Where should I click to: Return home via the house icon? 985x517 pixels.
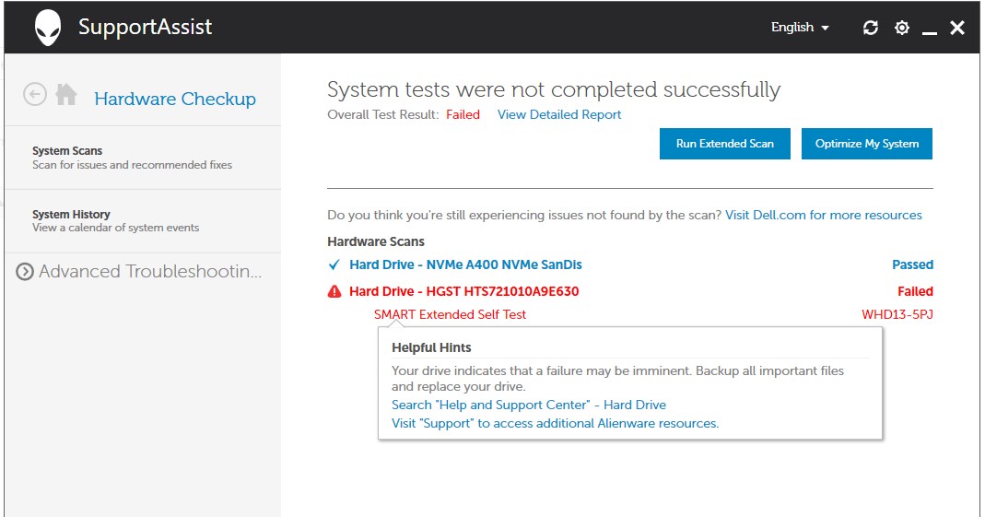[66, 94]
